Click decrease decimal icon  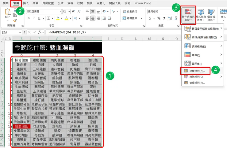[175, 18]
